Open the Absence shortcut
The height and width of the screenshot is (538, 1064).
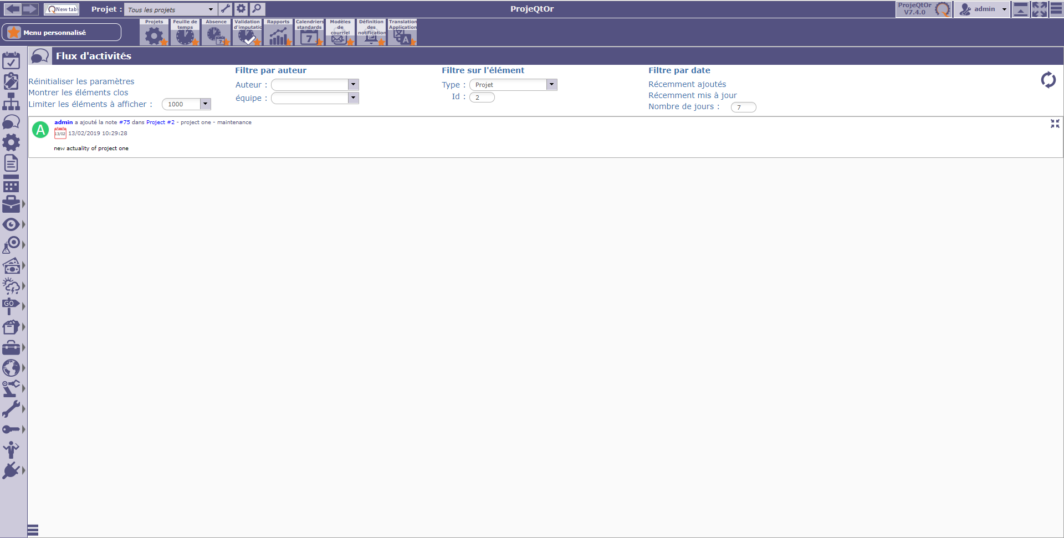pyautogui.click(x=216, y=33)
